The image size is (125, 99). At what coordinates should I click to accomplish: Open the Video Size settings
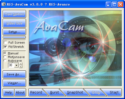tap(14, 23)
